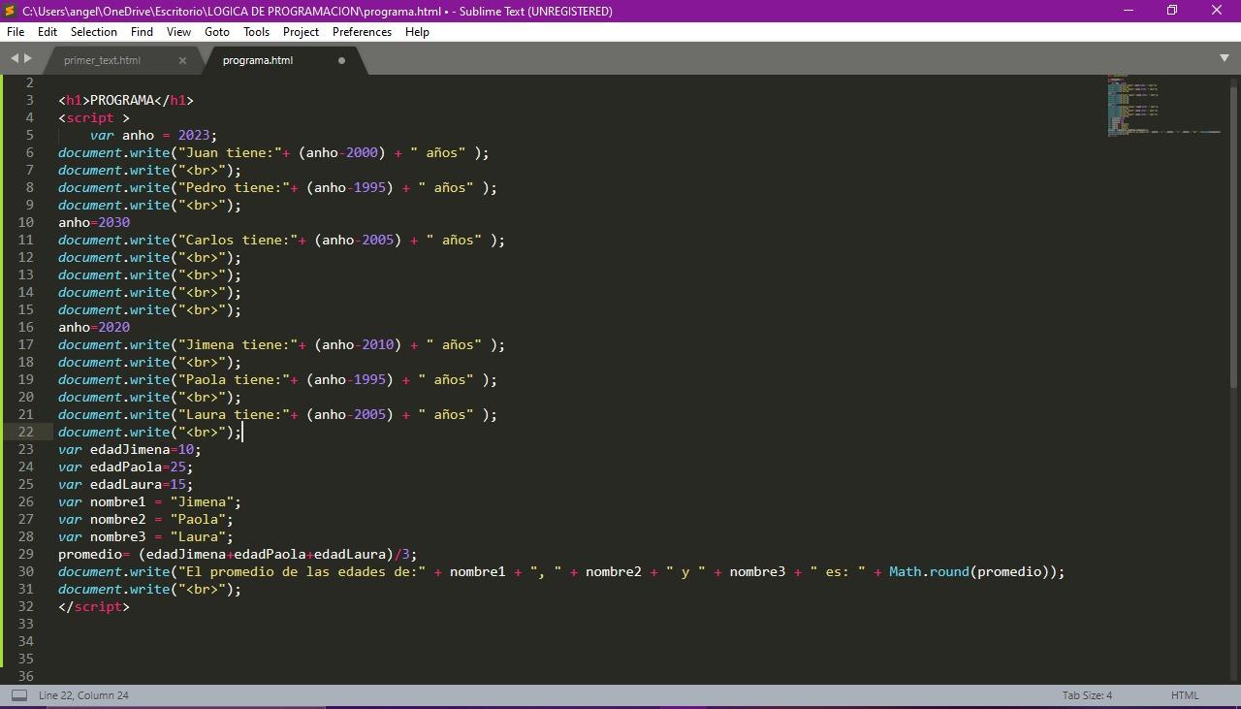Click "El promedio de las edades de:" string
Screen dimensions: 1241x709
[x=302, y=571]
